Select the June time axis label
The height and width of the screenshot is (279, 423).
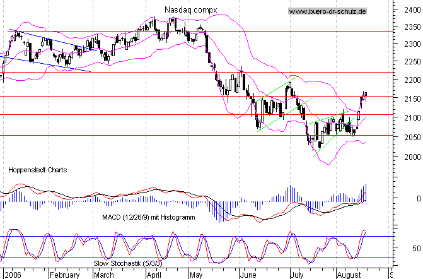(248, 275)
